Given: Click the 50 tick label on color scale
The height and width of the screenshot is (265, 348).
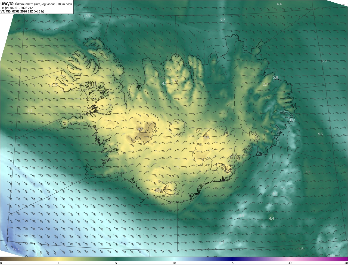Looking at the screenshot, I should tap(346, 263).
